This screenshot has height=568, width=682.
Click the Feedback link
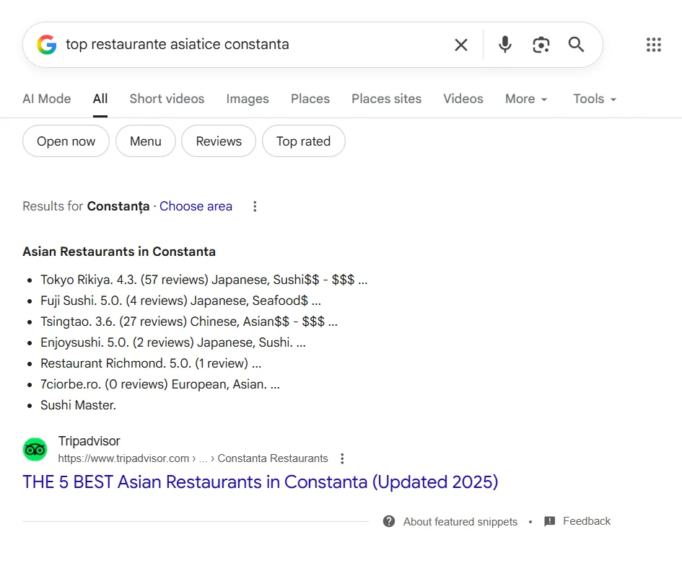pos(587,521)
